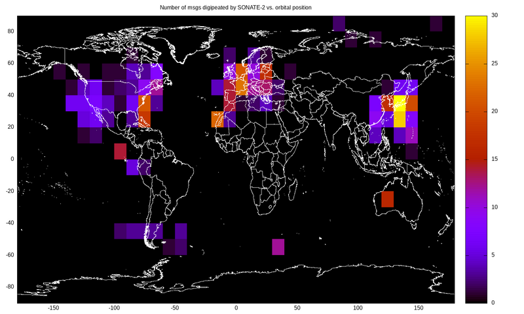Click the y-axis label -20
524x314 pixels.
point(8,191)
